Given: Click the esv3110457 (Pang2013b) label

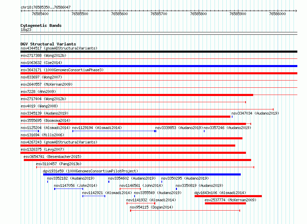Looking at the screenshot, I should [59, 164].
